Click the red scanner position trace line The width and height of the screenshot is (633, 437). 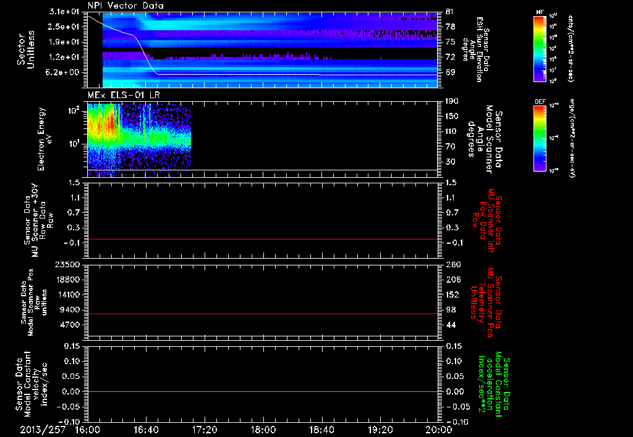pyautogui.click(x=263, y=314)
